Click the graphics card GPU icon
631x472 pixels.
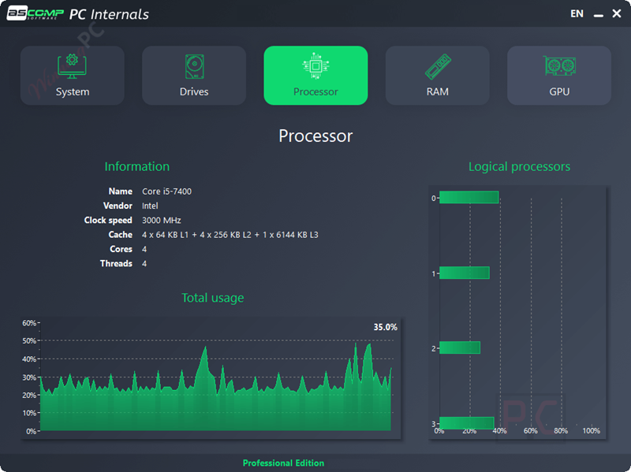[x=559, y=65]
